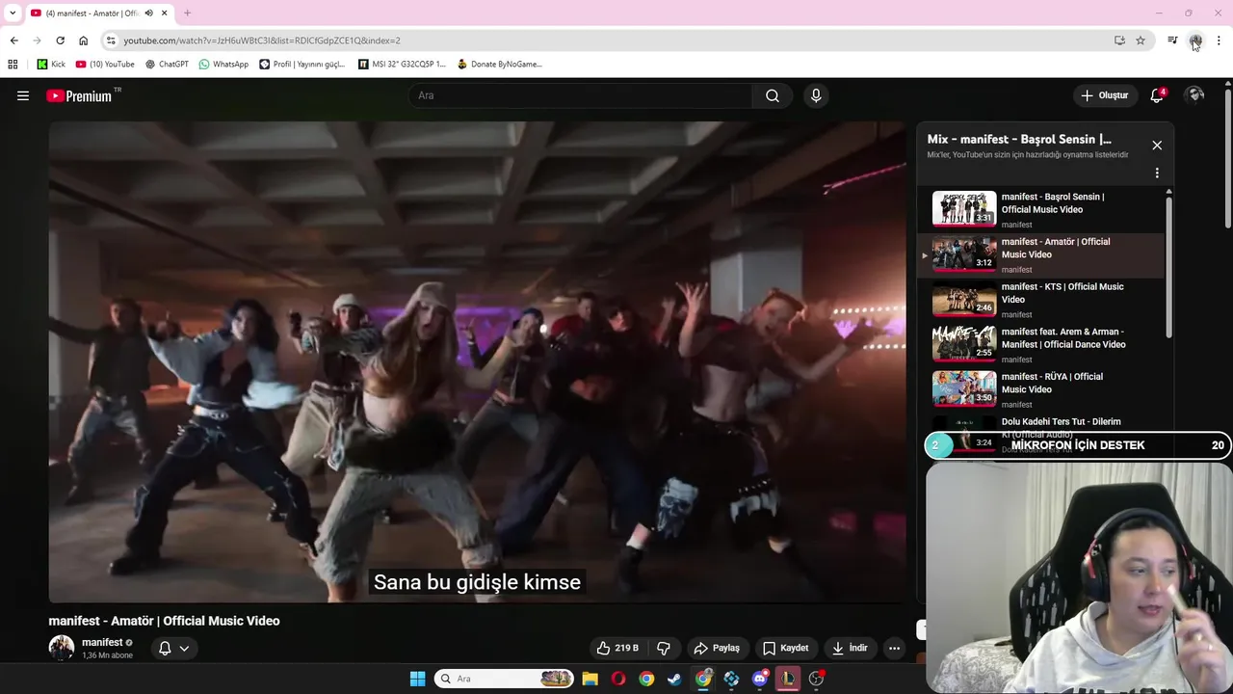Open the manifest channel avatar

coord(62,648)
